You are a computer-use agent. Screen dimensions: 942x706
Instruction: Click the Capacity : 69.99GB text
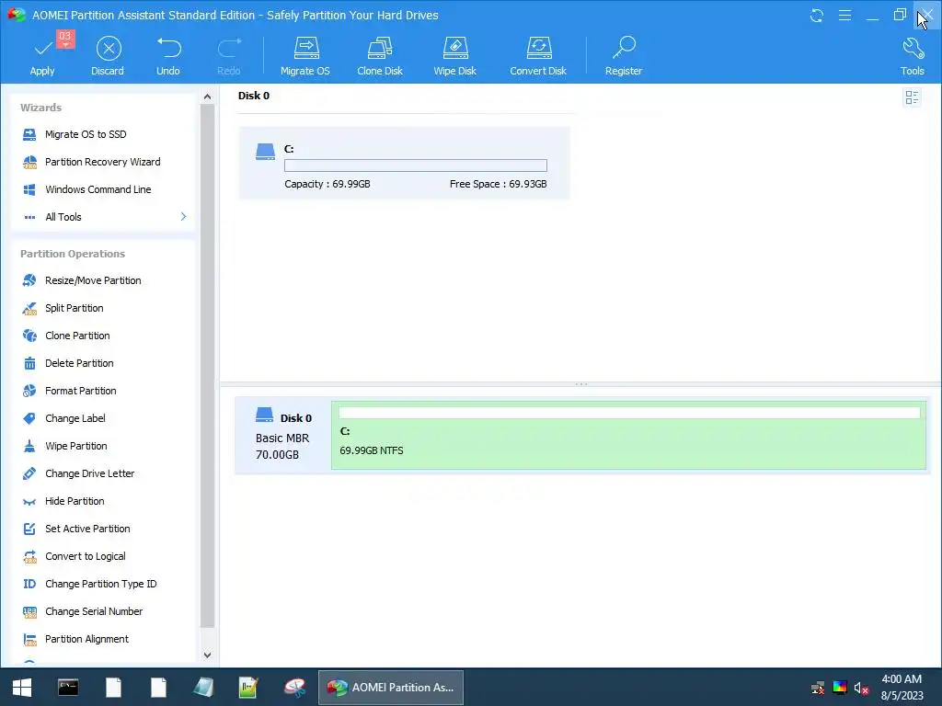tap(327, 184)
